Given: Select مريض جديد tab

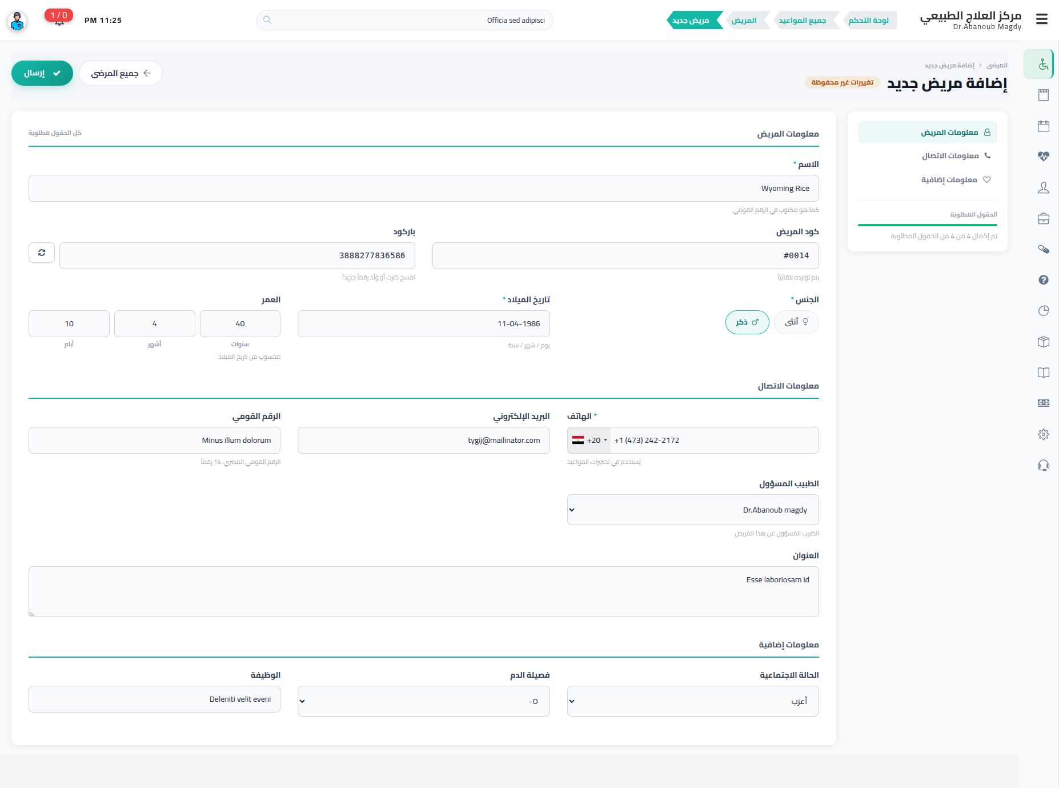Looking at the screenshot, I should point(691,21).
